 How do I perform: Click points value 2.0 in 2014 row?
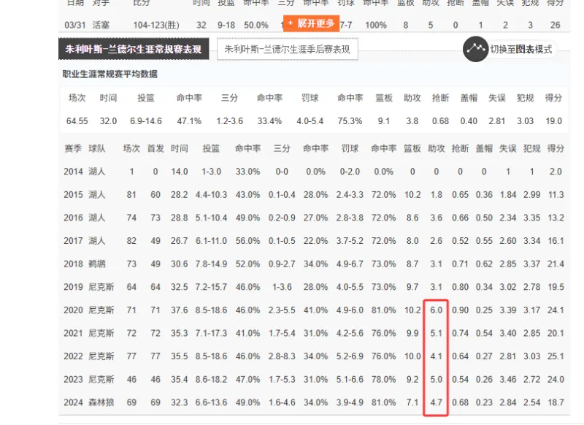556,172
